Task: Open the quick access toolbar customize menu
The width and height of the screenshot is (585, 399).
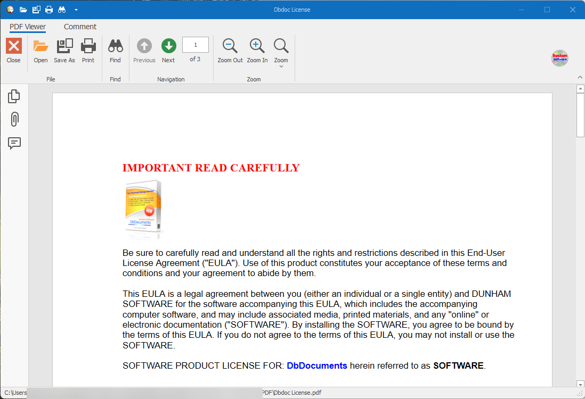Action: pos(76,10)
